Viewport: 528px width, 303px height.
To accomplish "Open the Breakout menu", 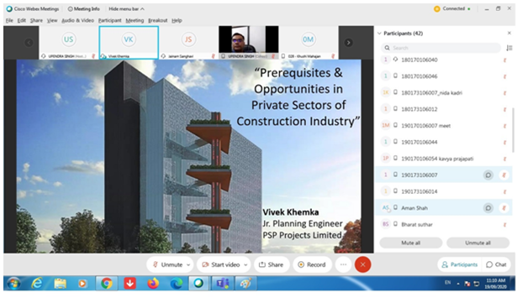I will pos(158,20).
